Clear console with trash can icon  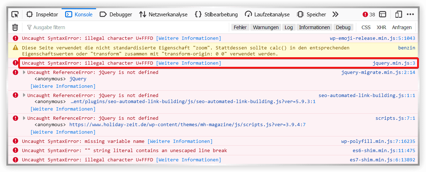click(x=15, y=27)
